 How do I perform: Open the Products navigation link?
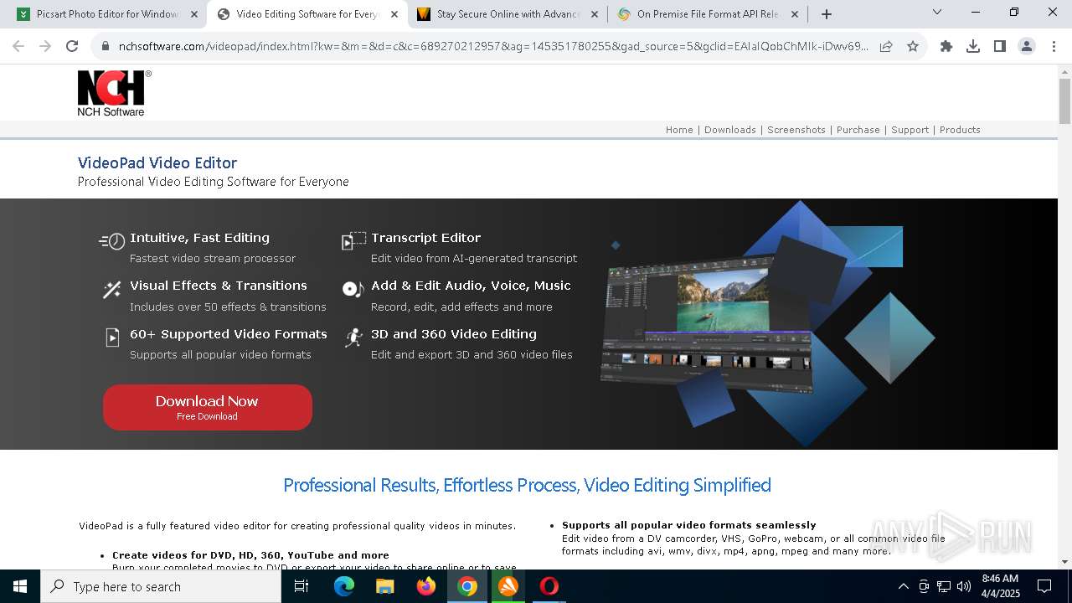[x=960, y=130]
